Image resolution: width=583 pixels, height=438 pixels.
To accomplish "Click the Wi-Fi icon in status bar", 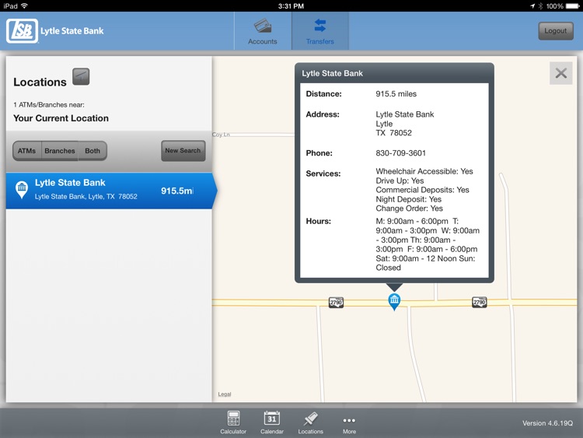I will tap(25, 5).
